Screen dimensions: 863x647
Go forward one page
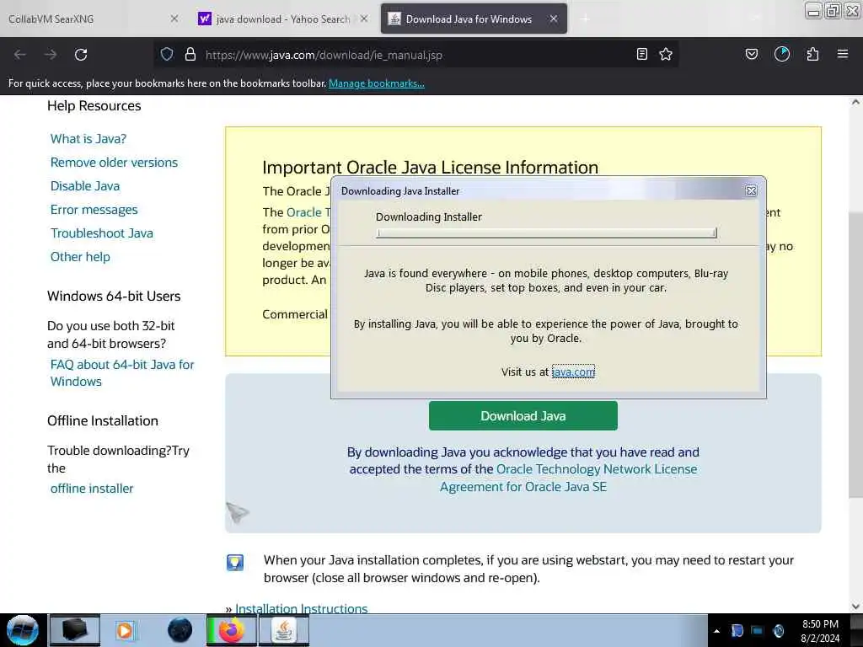50,55
